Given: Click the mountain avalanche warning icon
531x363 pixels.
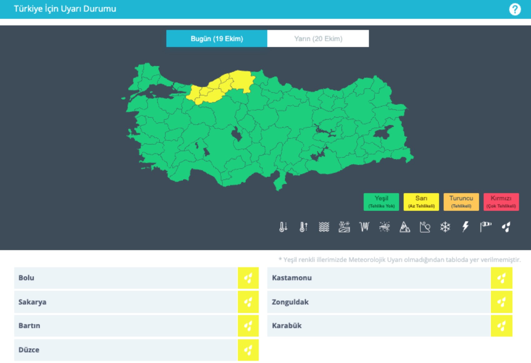Looking at the screenshot, I should (405, 227).
